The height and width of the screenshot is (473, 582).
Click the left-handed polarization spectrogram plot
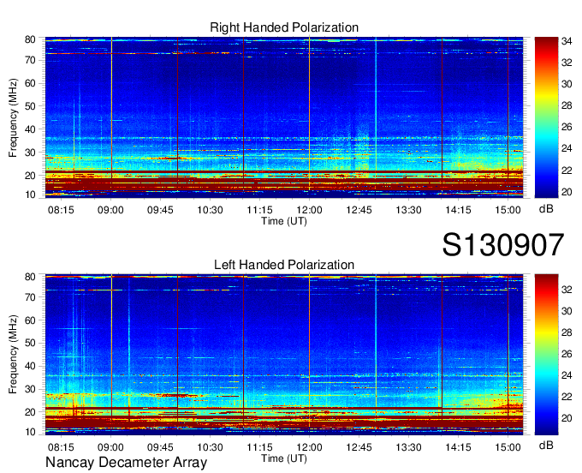coord(284,355)
